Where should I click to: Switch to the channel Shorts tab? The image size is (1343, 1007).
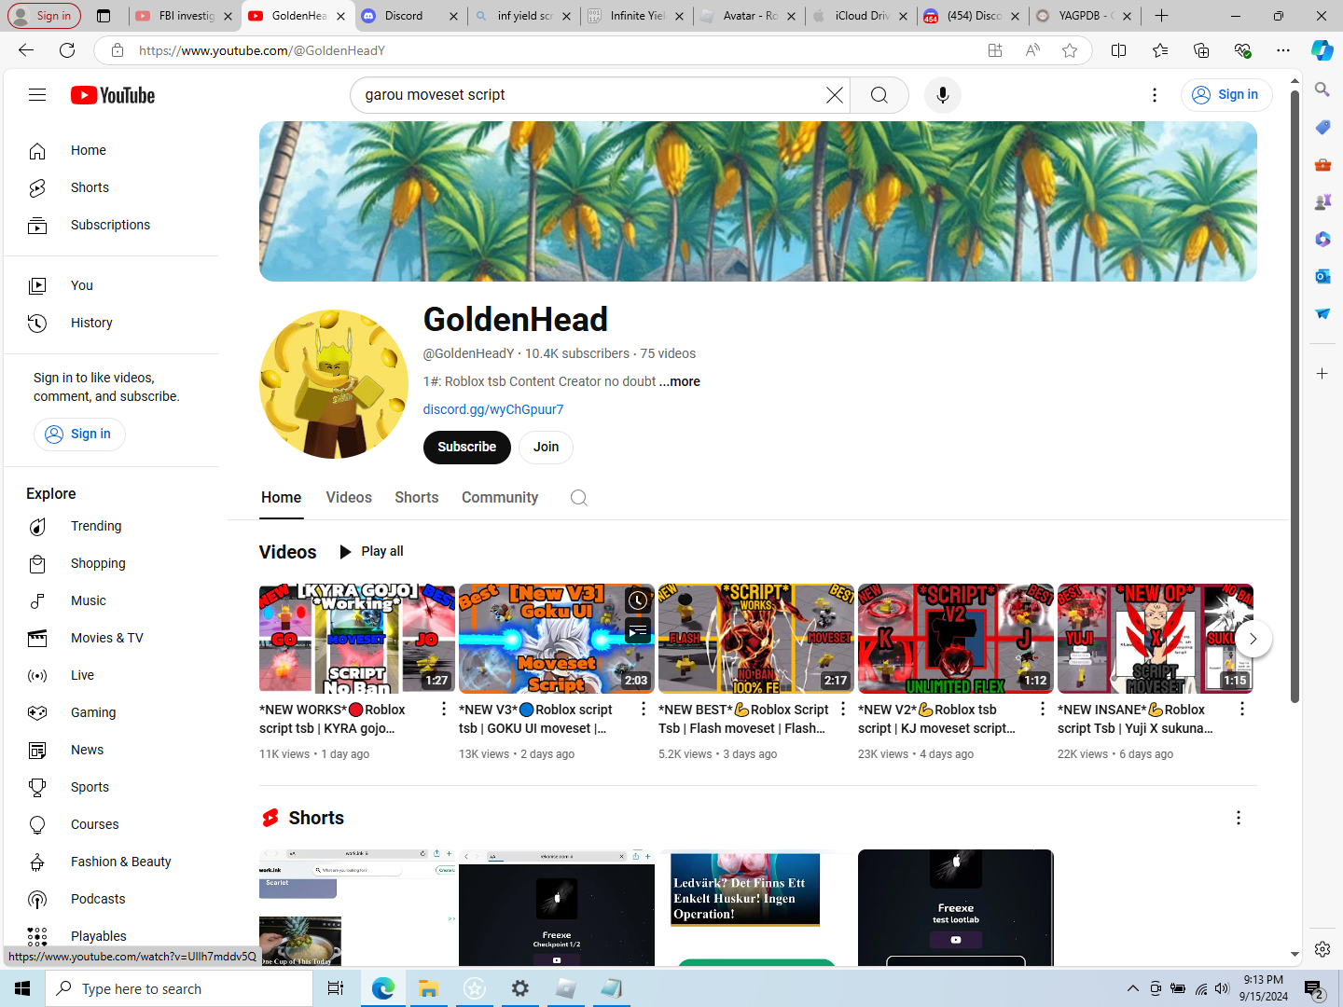(417, 498)
